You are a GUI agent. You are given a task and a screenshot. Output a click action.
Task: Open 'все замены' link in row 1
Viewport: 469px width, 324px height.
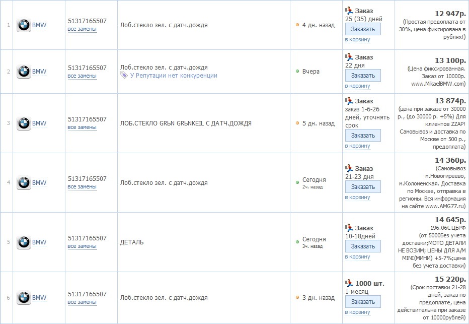pyautogui.click(x=82, y=29)
